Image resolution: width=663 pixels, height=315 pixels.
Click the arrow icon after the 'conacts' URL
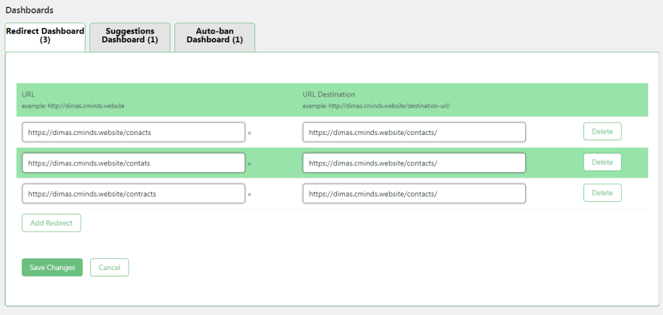click(x=249, y=133)
